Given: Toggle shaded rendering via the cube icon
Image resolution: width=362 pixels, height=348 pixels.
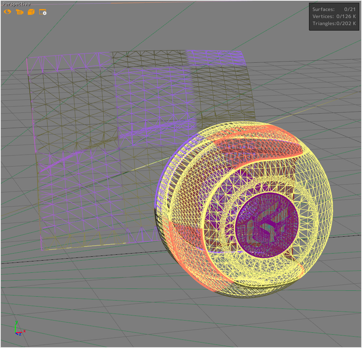Looking at the screenshot, I should point(32,12).
